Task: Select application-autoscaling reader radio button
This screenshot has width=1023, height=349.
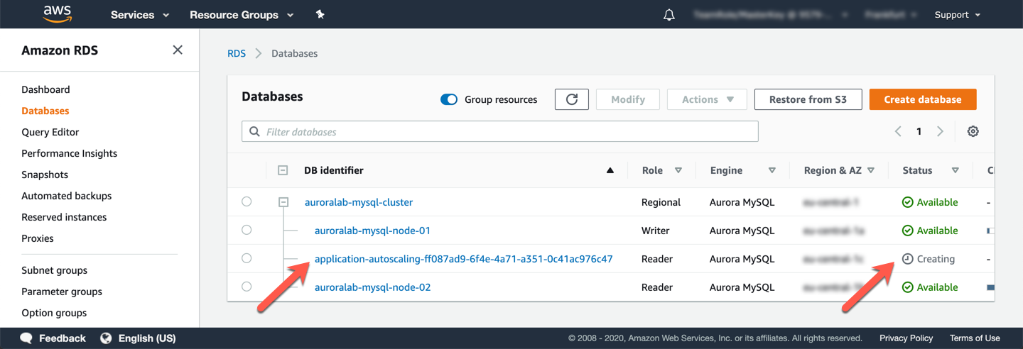Action: click(247, 258)
